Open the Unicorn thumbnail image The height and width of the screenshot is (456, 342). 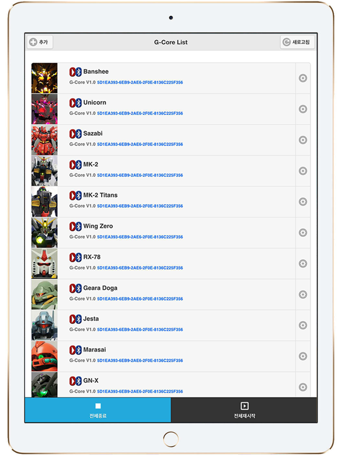click(x=44, y=109)
